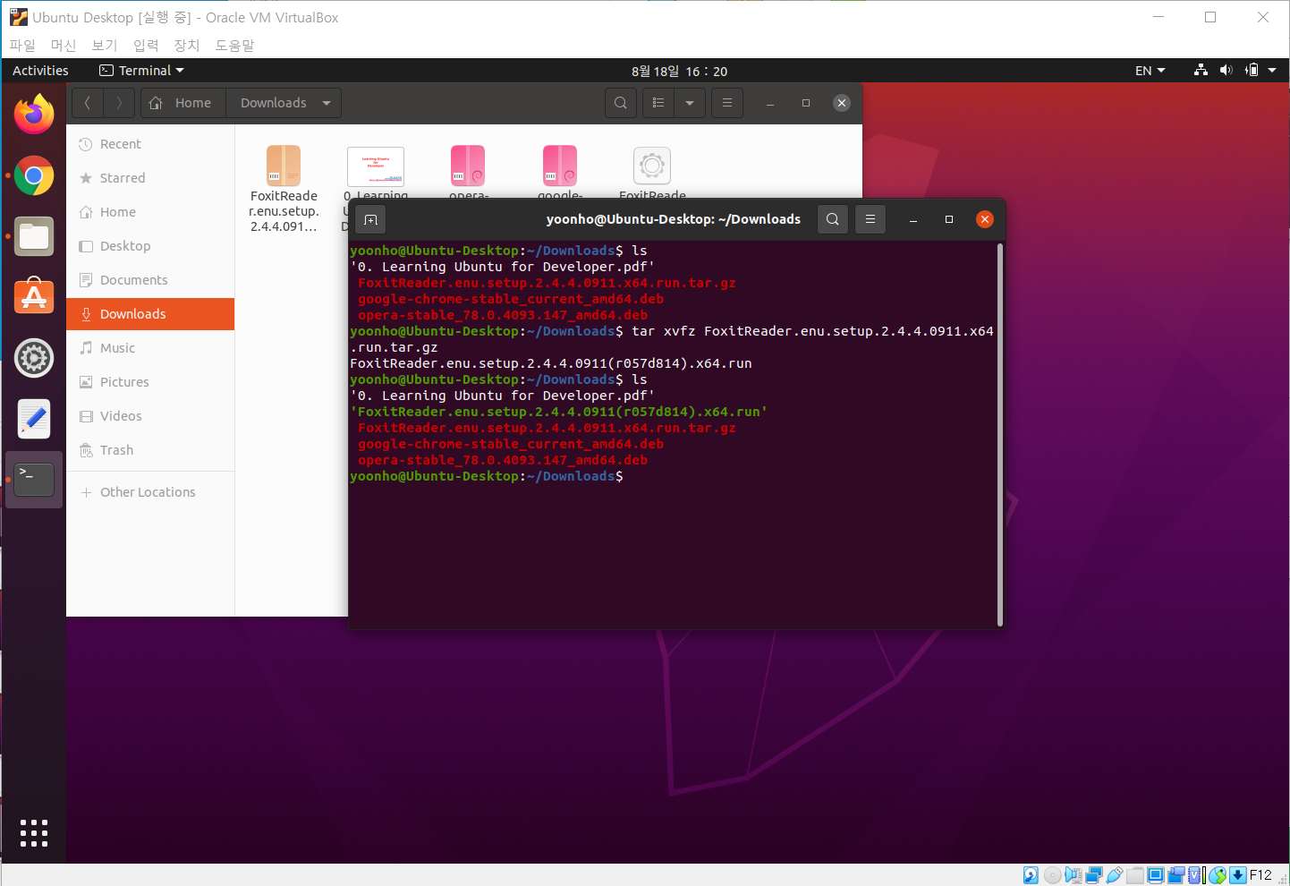
Task: Click the Files window search icon
Action: pos(621,103)
